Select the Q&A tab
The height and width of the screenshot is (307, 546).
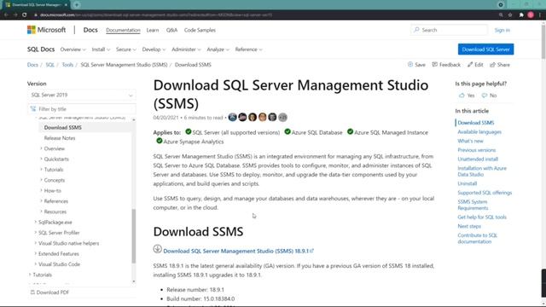171,31
